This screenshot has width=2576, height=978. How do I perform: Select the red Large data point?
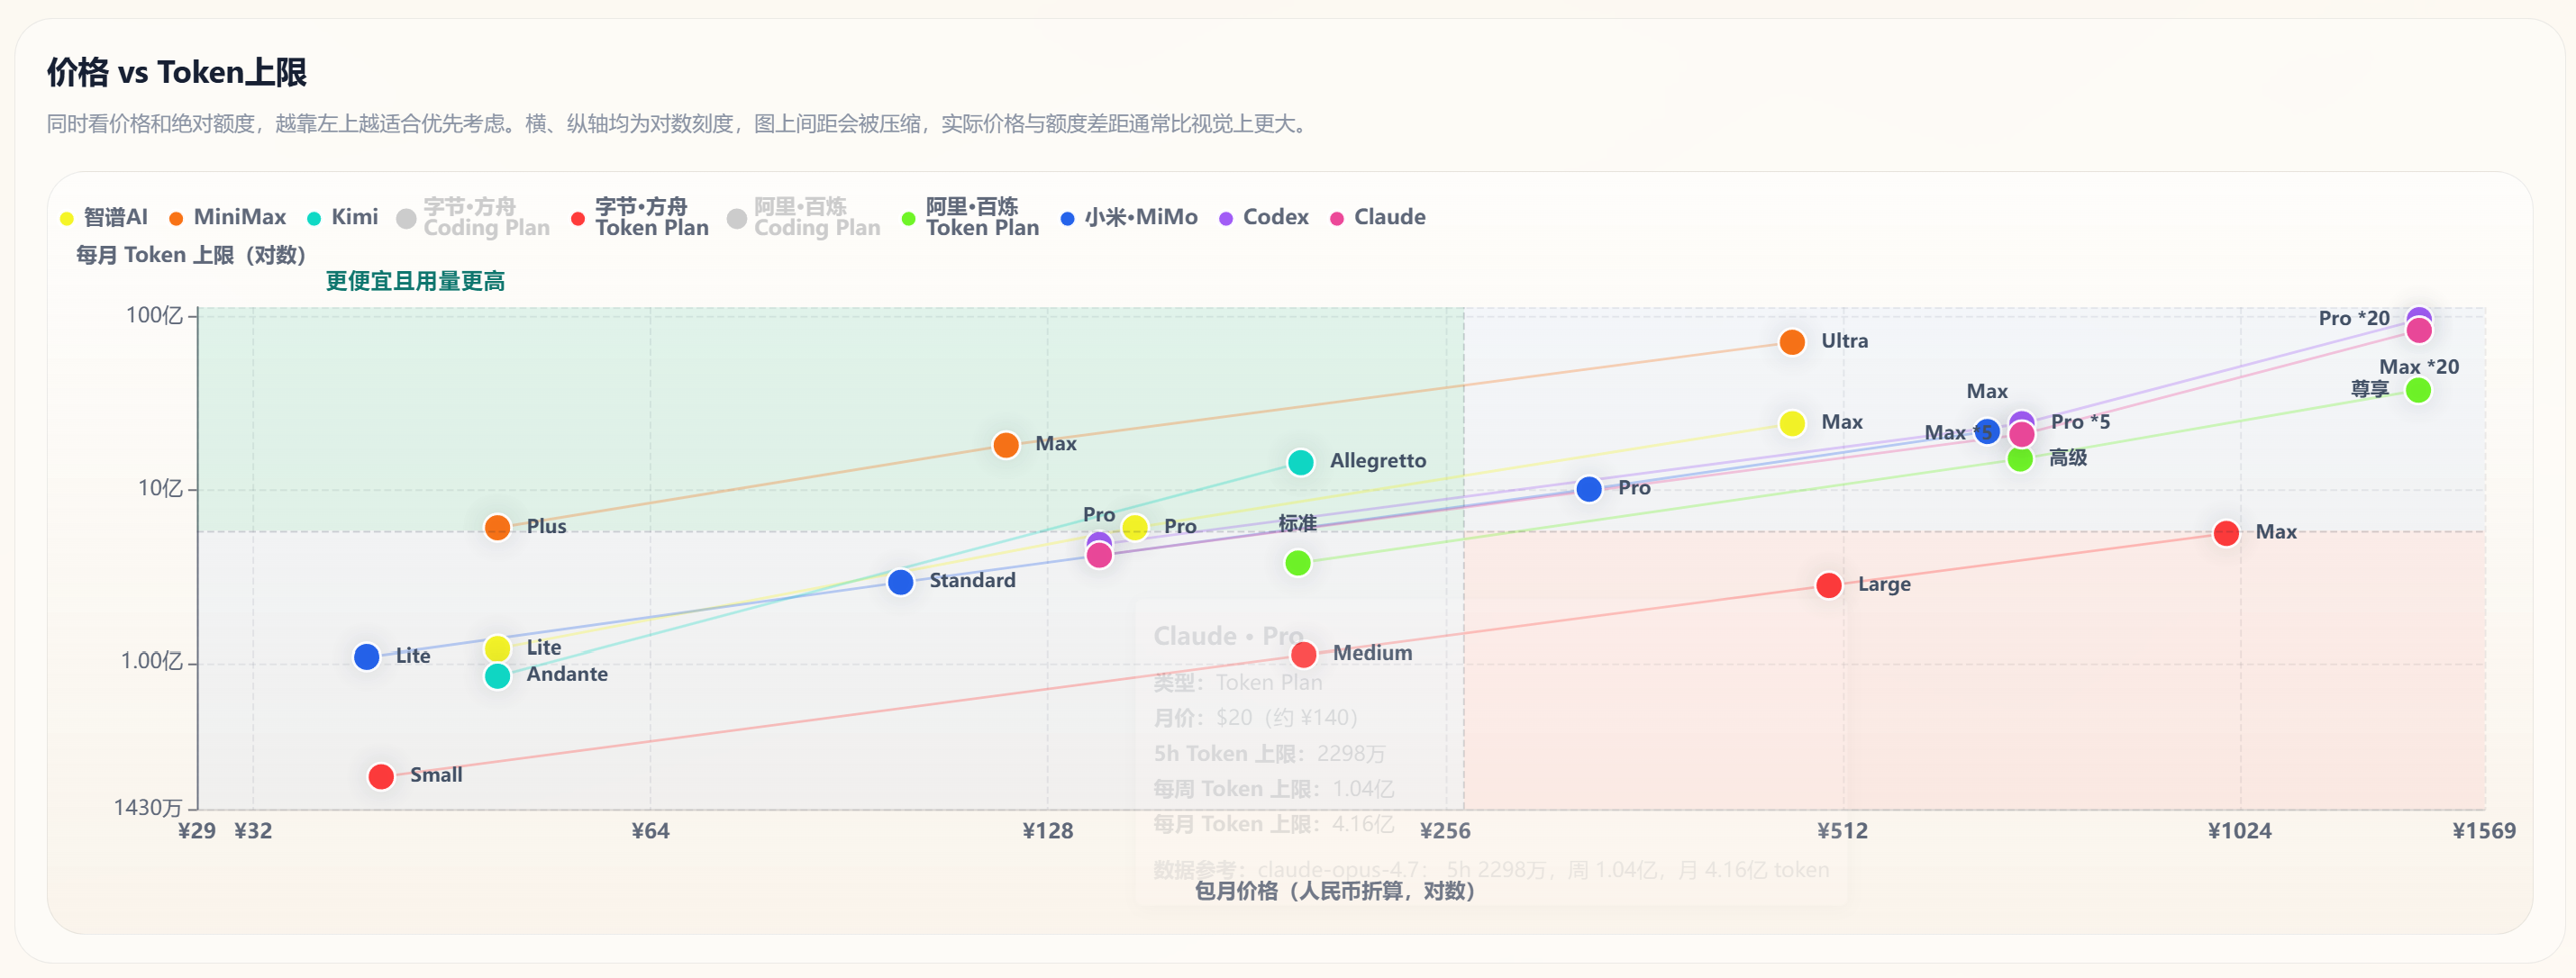tap(1829, 584)
